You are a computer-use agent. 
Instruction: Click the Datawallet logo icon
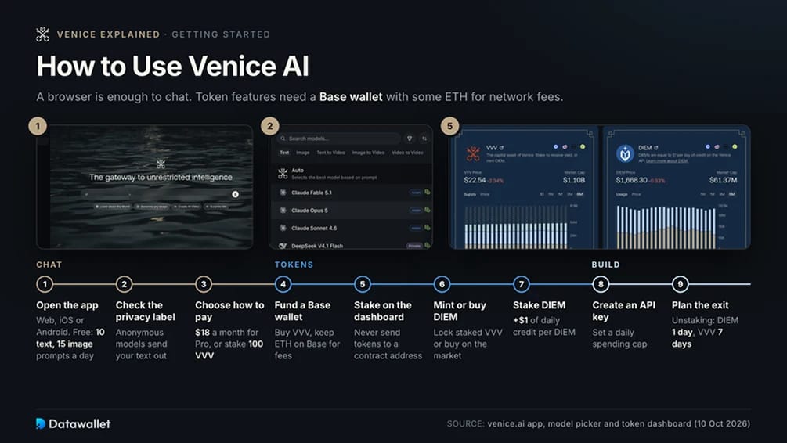(41, 423)
